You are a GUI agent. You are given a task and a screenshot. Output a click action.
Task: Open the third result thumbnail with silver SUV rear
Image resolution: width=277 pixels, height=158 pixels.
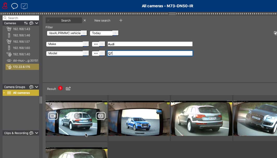(202, 118)
